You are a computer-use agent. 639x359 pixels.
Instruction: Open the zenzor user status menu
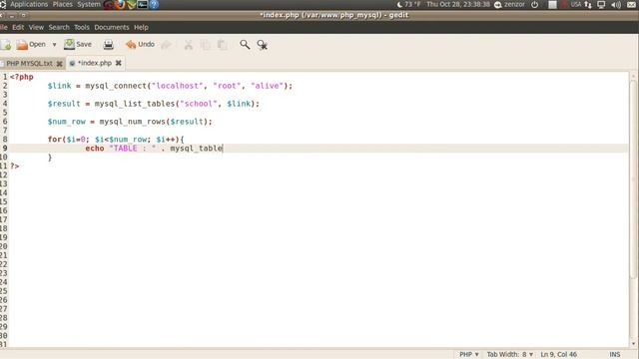click(509, 4)
